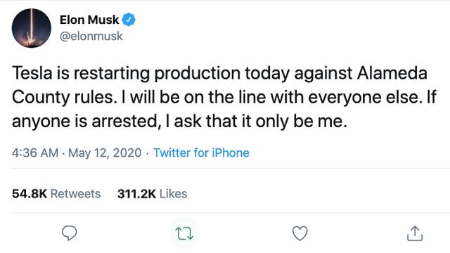This screenshot has height=253, width=450.
Task: View the 311.2K like count
Action: [136, 194]
